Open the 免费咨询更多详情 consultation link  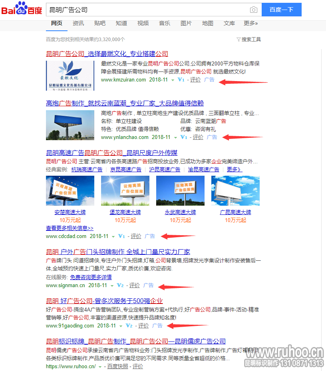click(x=90, y=277)
